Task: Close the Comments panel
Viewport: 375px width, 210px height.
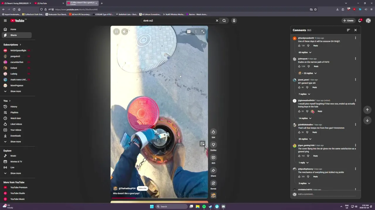Action: [x=355, y=30]
